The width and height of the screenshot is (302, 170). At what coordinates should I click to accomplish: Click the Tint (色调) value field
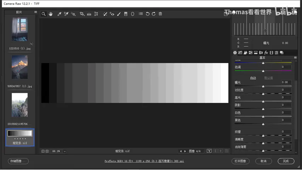[286, 67]
